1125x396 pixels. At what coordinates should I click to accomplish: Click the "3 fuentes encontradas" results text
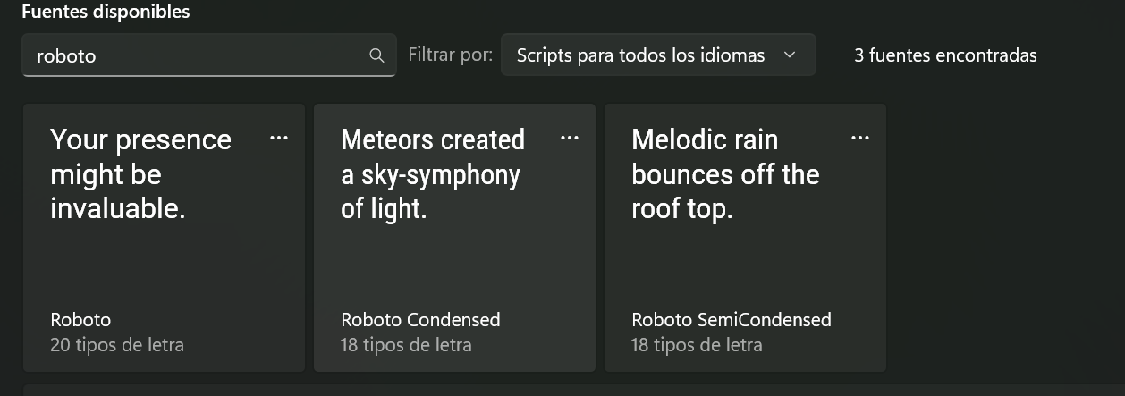coord(945,55)
